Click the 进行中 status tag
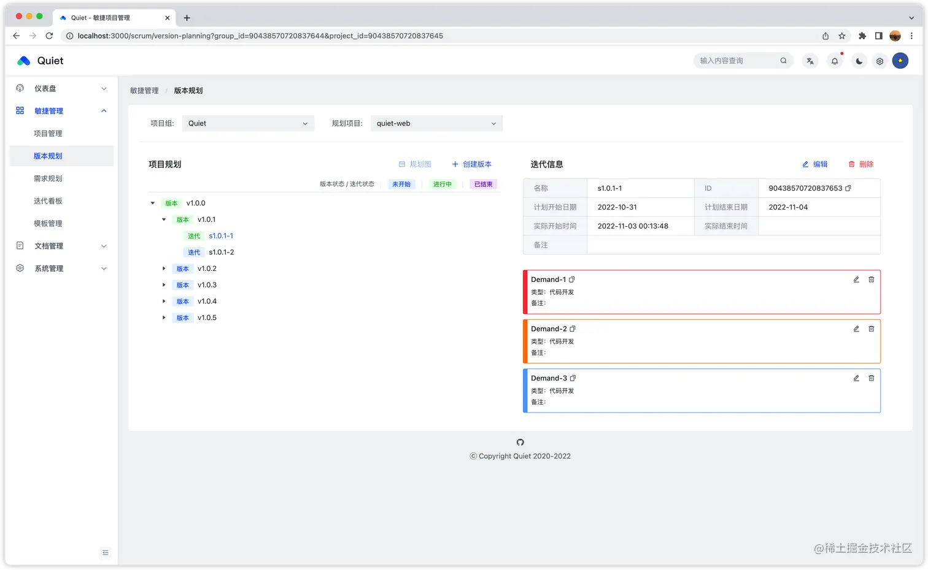 pos(443,184)
